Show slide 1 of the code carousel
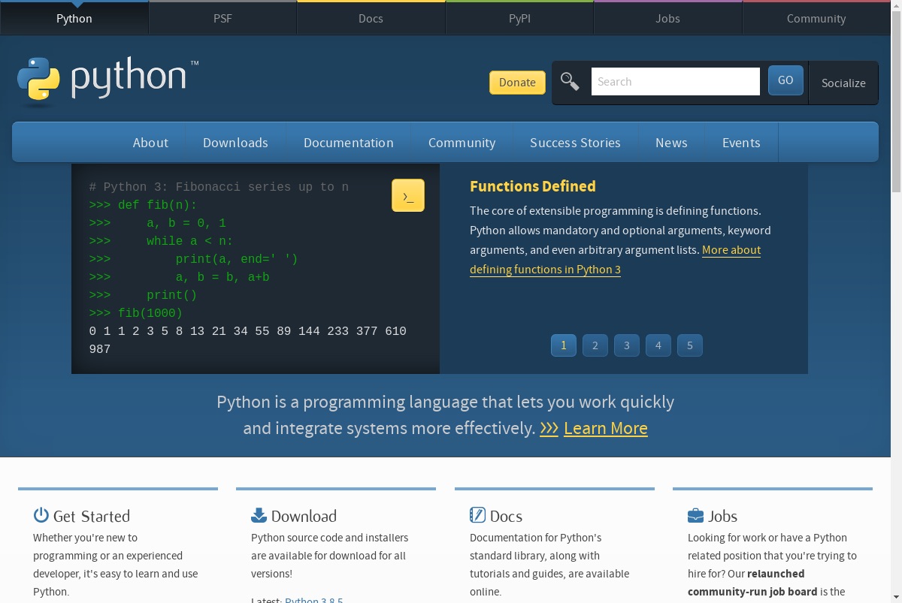Screen dimensions: 902x603 pyautogui.click(x=564, y=345)
